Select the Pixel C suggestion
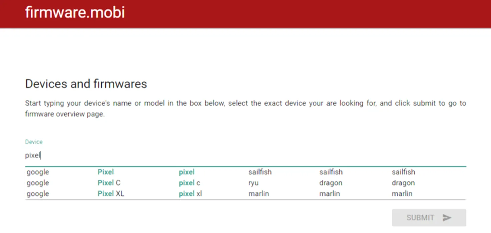The width and height of the screenshot is (491, 233). 245,183
